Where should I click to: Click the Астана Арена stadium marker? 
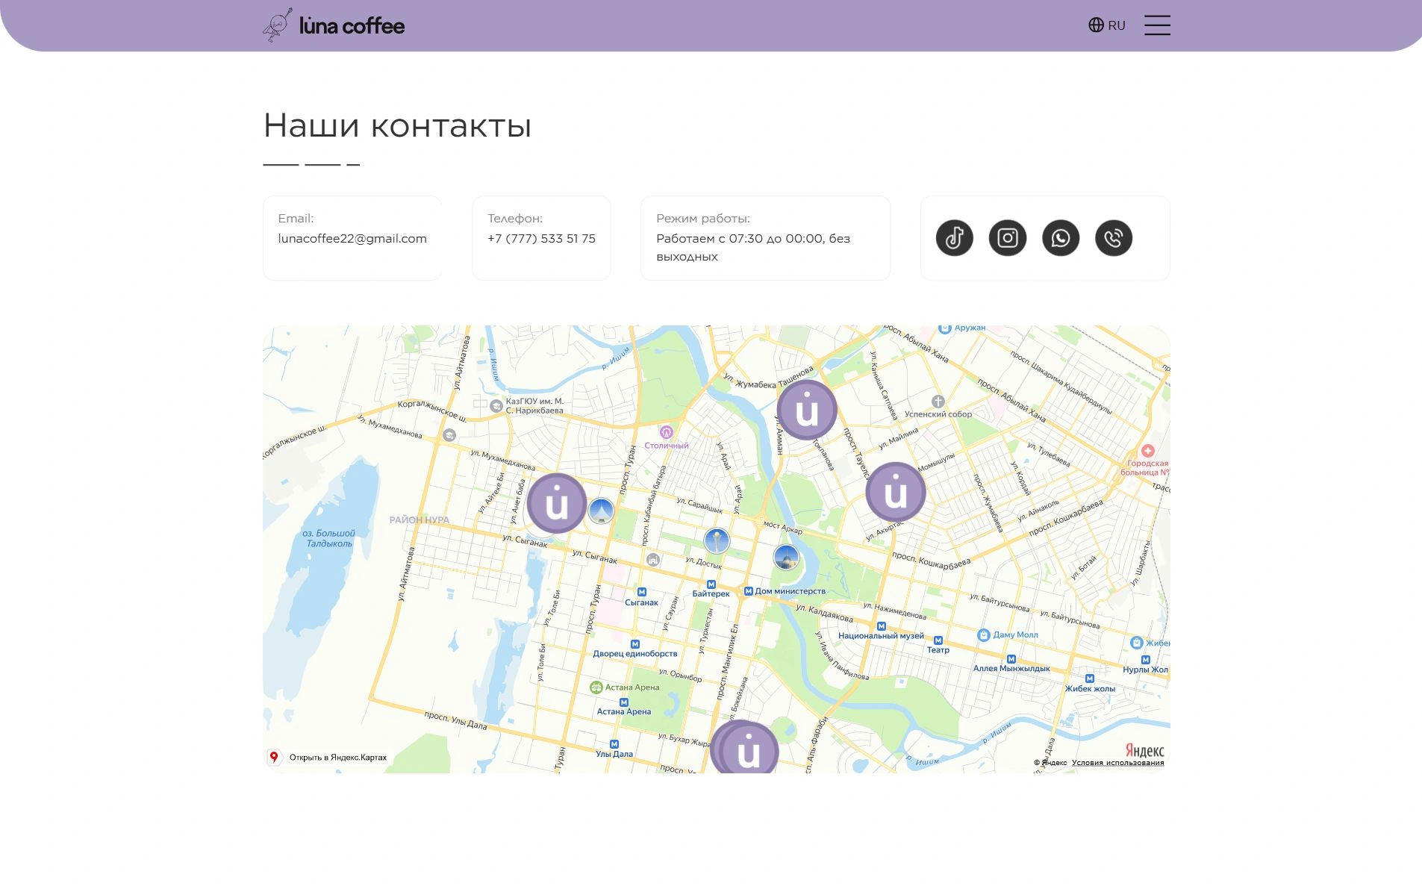tap(596, 687)
